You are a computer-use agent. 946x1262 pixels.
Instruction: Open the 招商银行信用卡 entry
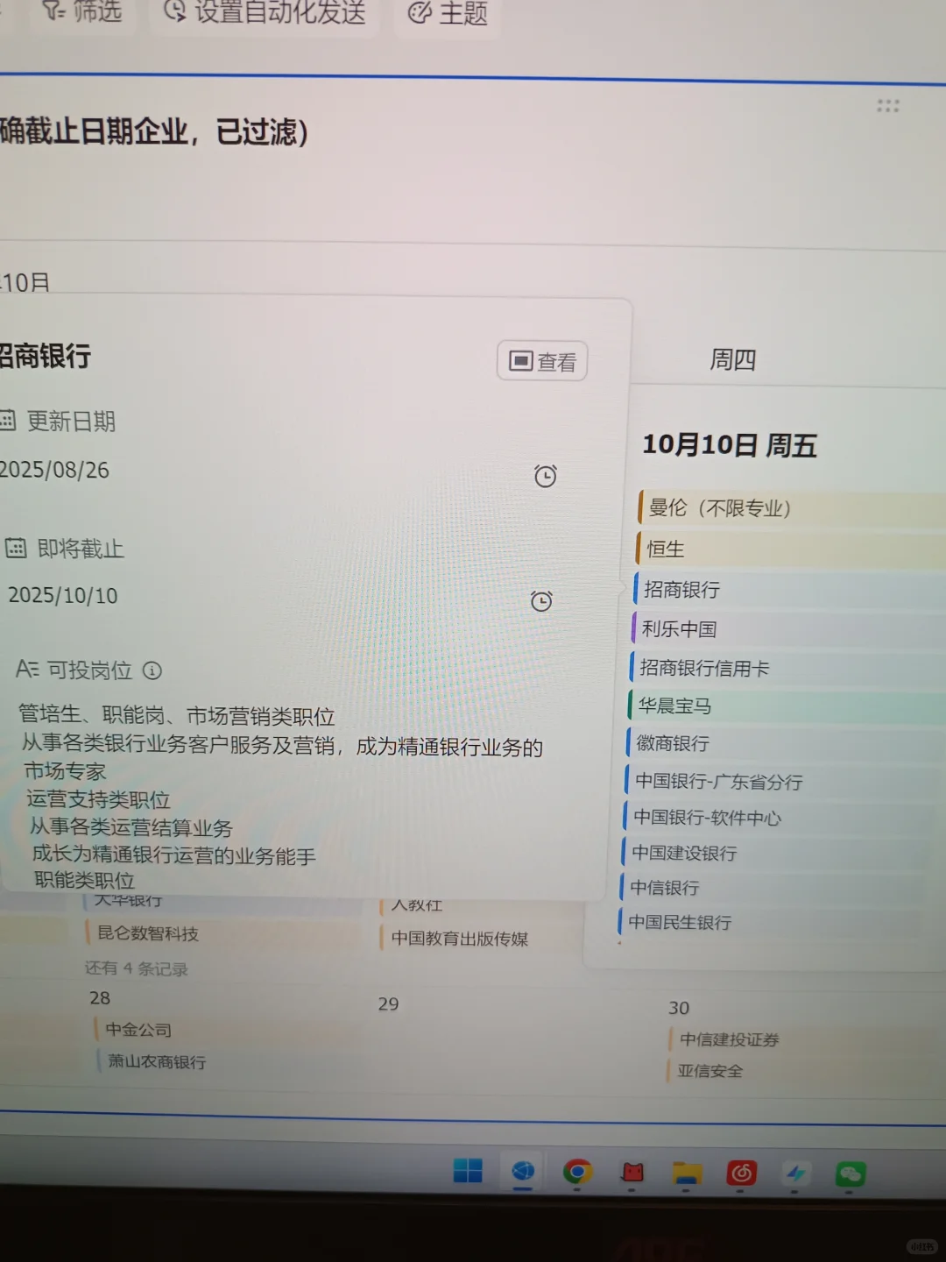(x=787, y=668)
